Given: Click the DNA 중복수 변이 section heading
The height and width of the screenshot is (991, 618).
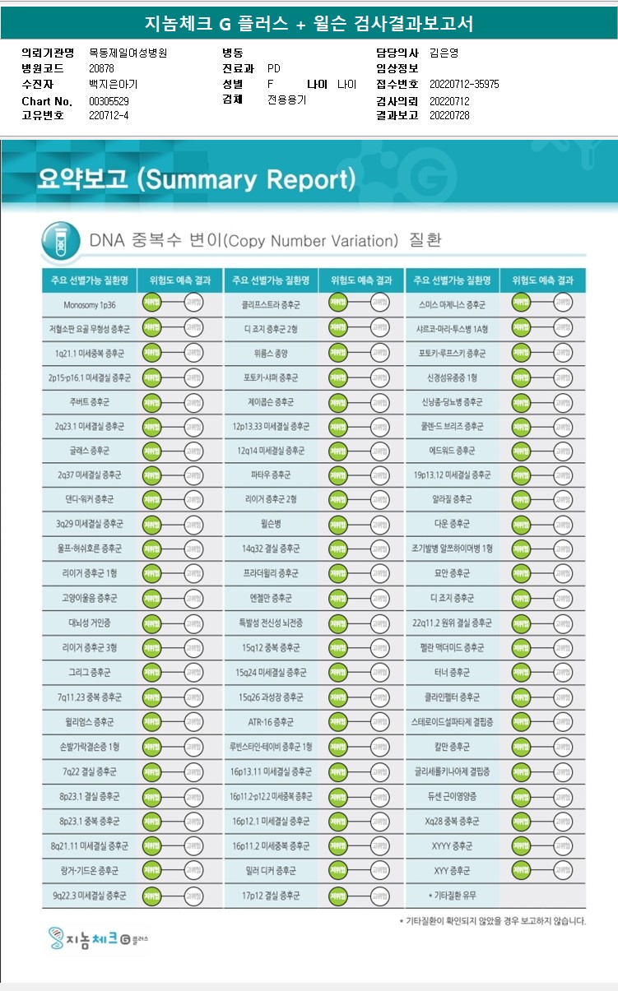Looking at the screenshot, I should coord(265,241).
